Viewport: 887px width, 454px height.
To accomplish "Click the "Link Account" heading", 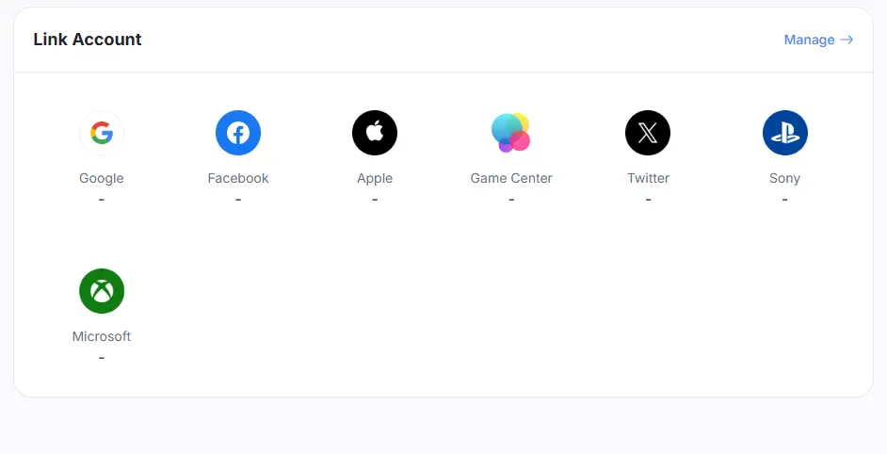I will pos(88,40).
